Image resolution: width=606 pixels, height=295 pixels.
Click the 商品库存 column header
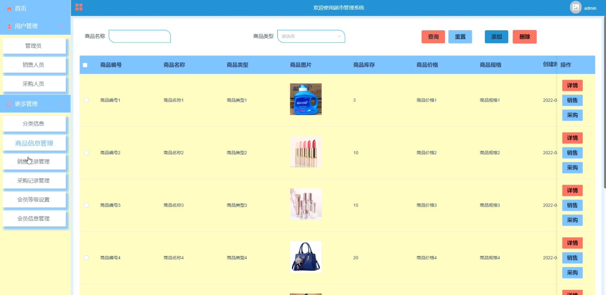pos(364,65)
